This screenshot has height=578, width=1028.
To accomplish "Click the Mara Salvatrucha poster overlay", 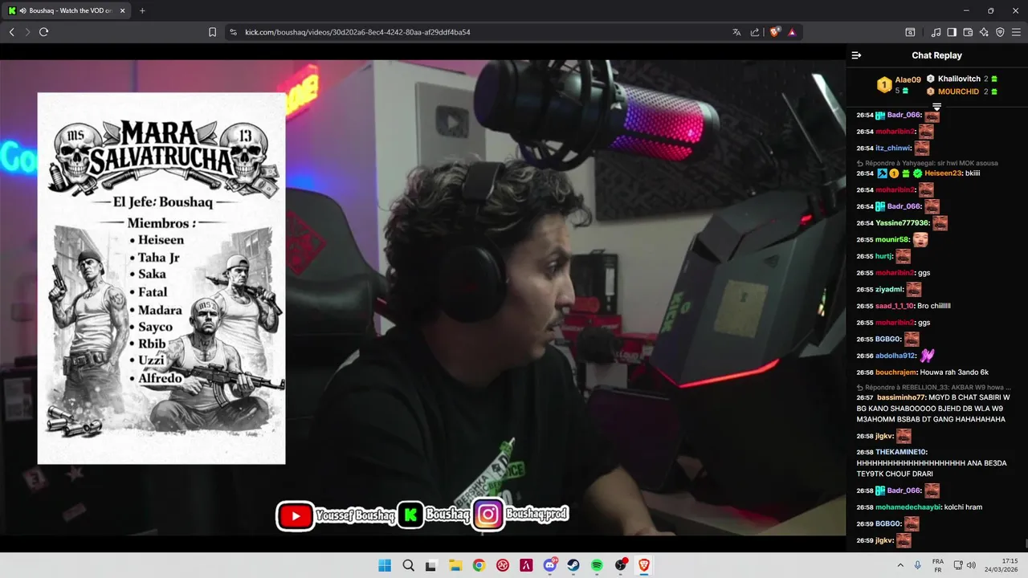I will (x=161, y=279).
